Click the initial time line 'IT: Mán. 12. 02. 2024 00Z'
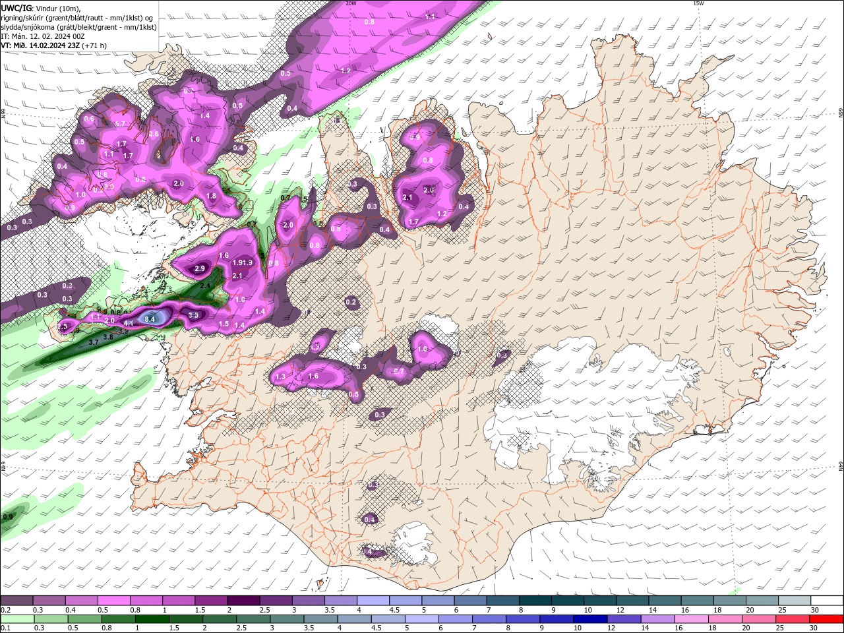 pyautogui.click(x=44, y=36)
